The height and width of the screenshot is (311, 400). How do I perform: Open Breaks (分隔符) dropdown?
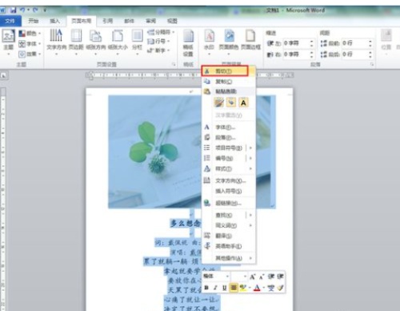coord(161,32)
